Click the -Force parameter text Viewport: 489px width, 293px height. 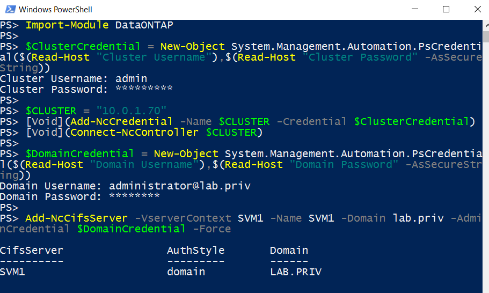212,229
